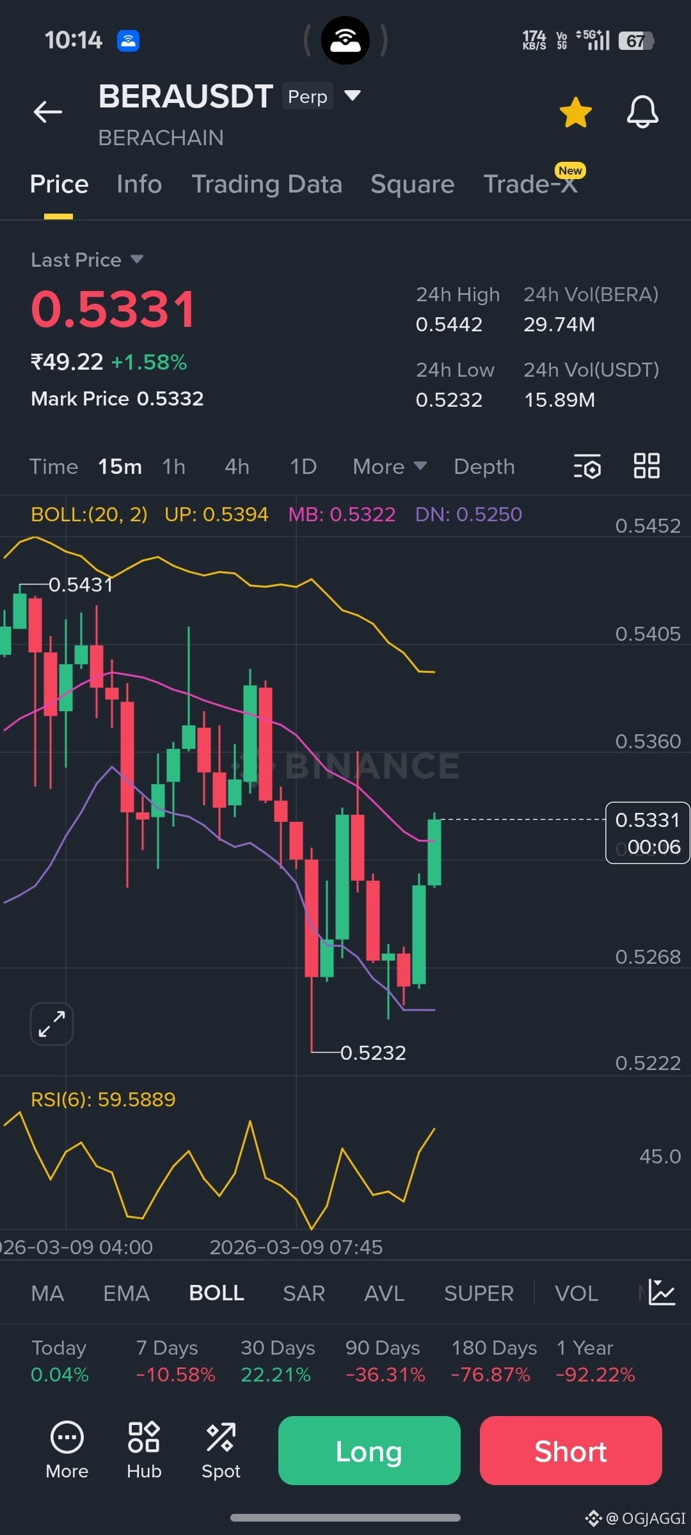Open the Trade-X tab
Image resolution: width=691 pixels, height=1535 pixels.
tap(531, 184)
